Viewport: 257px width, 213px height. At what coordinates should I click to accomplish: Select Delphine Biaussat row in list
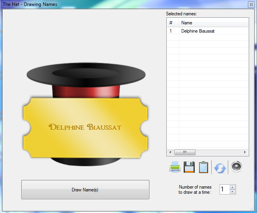[208, 31]
